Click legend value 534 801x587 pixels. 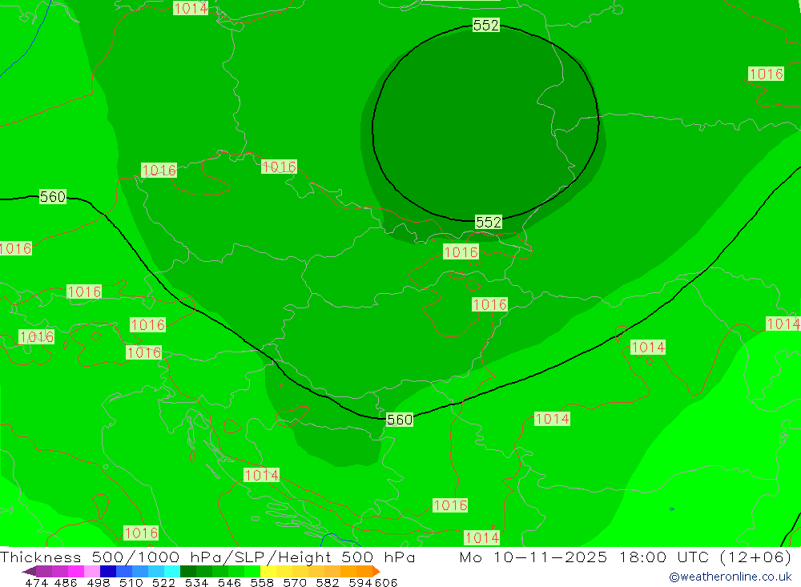click(x=196, y=582)
